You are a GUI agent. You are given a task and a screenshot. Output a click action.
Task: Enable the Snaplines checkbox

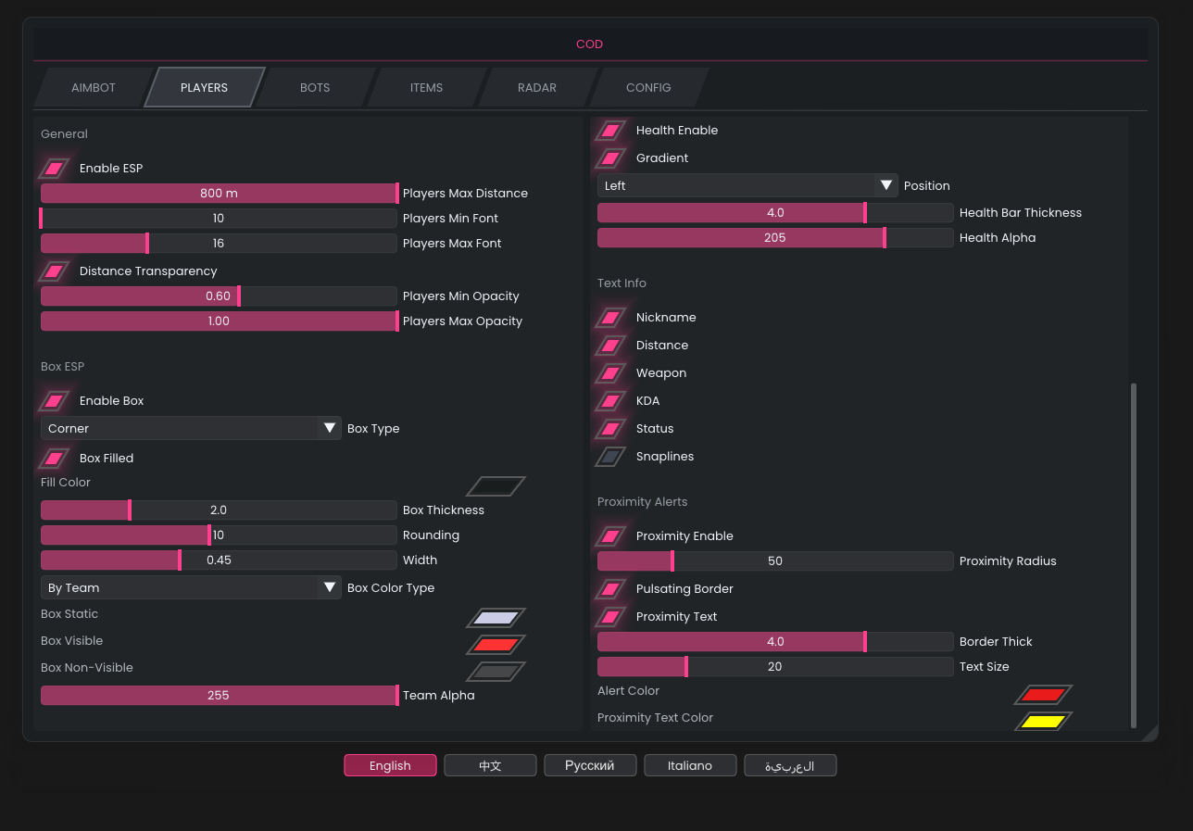coord(611,457)
